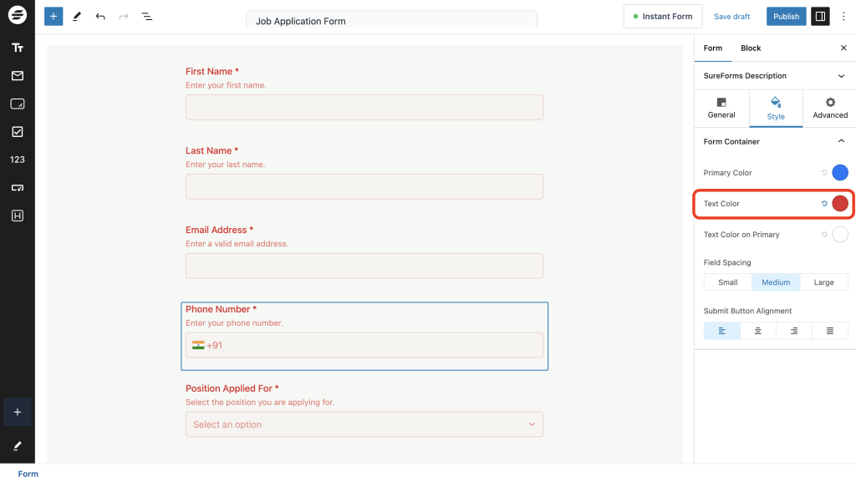The width and height of the screenshot is (856, 482).
Task: Select the Text field icon in sidebar
Action: [x=17, y=48]
